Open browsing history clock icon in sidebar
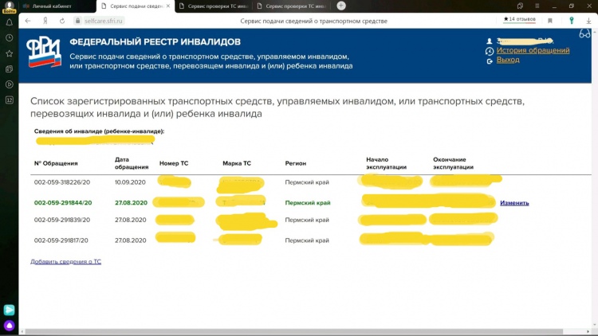Screen dimensions: 598x336 point(10,37)
